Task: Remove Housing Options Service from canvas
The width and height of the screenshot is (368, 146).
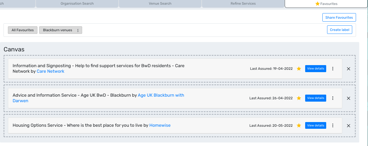Action: [x=348, y=126]
